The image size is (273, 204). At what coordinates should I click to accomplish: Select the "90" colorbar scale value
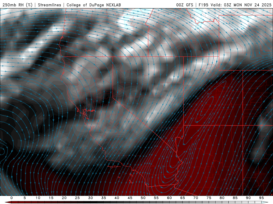[248, 198]
